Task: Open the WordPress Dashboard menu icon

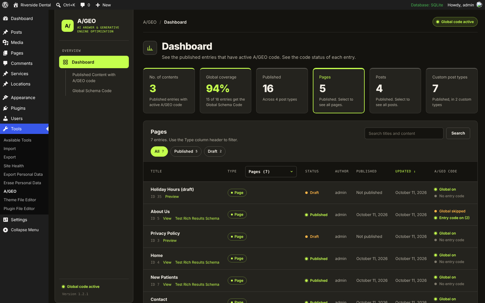Action: [x=5, y=18]
